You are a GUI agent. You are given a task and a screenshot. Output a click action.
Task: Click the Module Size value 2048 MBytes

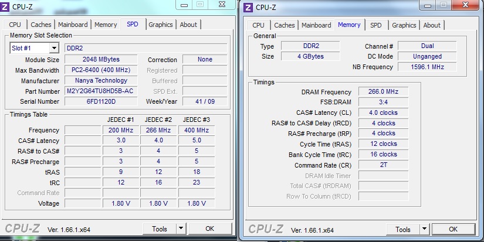point(101,59)
